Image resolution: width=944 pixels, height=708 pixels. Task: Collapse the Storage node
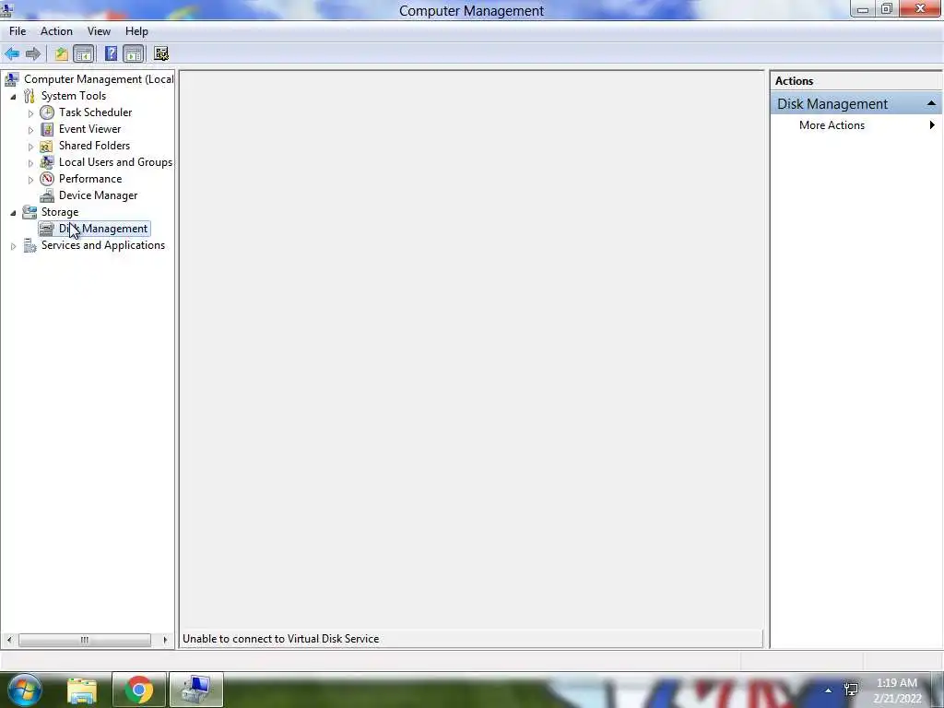pyautogui.click(x=13, y=213)
